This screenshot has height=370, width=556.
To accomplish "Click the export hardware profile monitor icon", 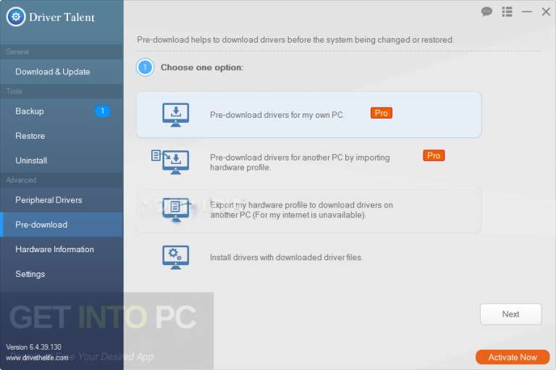I will click(x=175, y=210).
